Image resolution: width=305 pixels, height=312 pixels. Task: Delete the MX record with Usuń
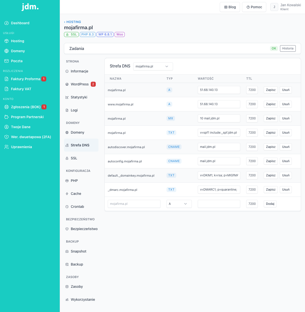285,118
